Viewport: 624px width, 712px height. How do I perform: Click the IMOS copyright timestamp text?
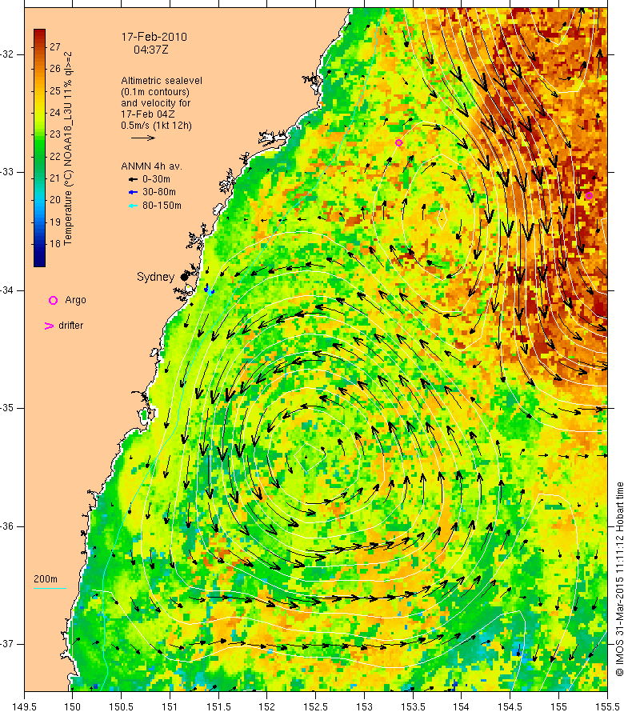[619, 579]
